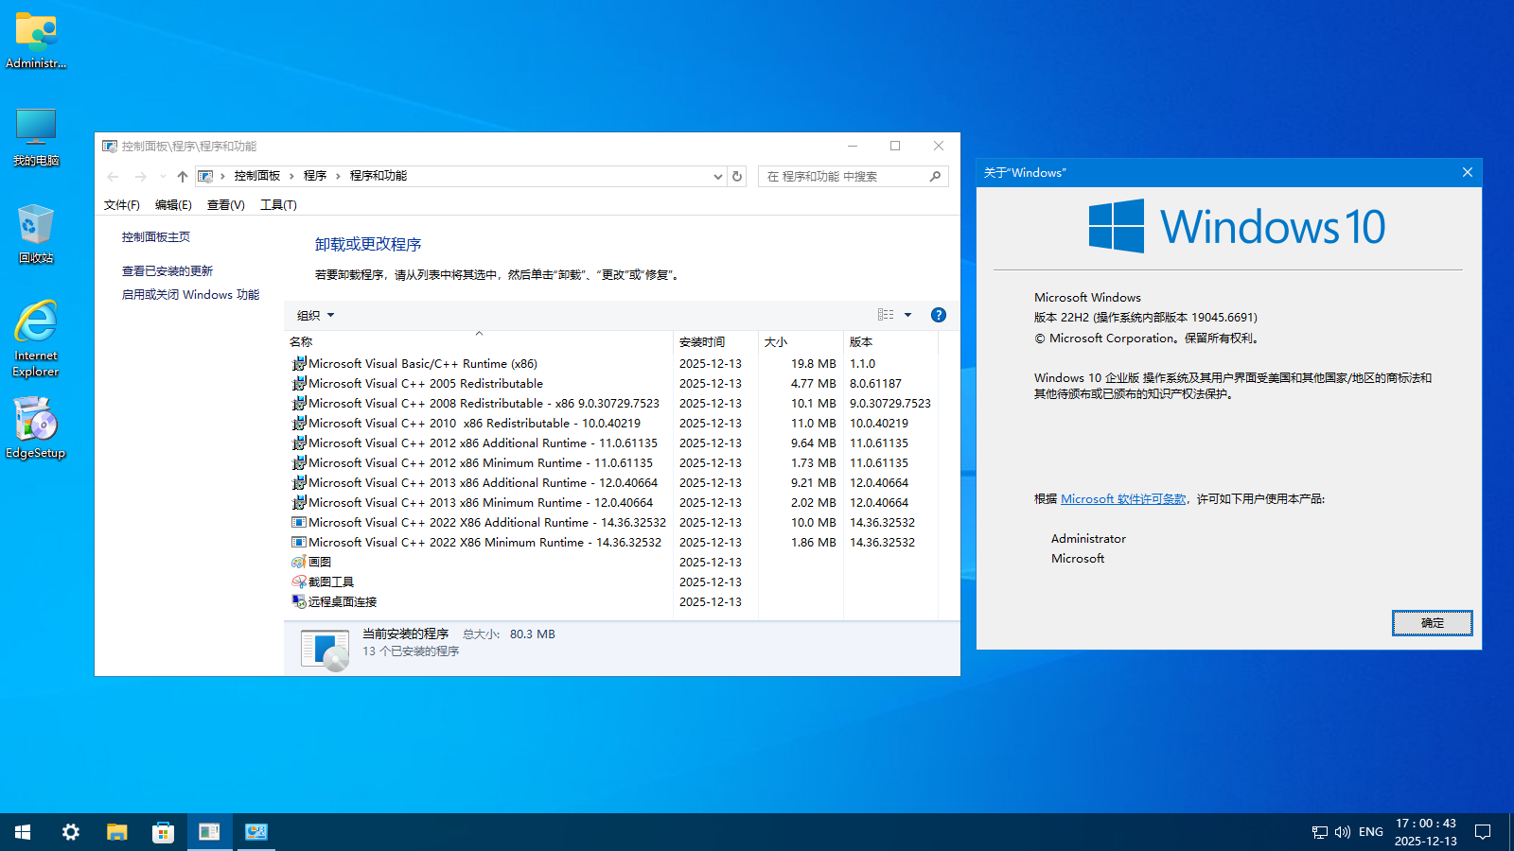1514x851 pixels.
Task: Open 查看已安装的更新 link
Action: point(167,271)
